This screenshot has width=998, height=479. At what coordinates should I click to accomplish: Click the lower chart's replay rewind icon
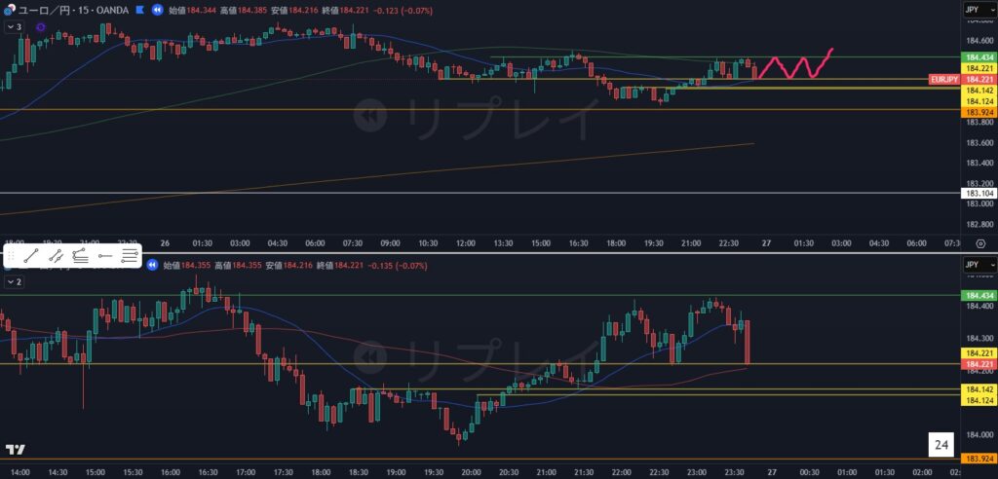point(153,265)
